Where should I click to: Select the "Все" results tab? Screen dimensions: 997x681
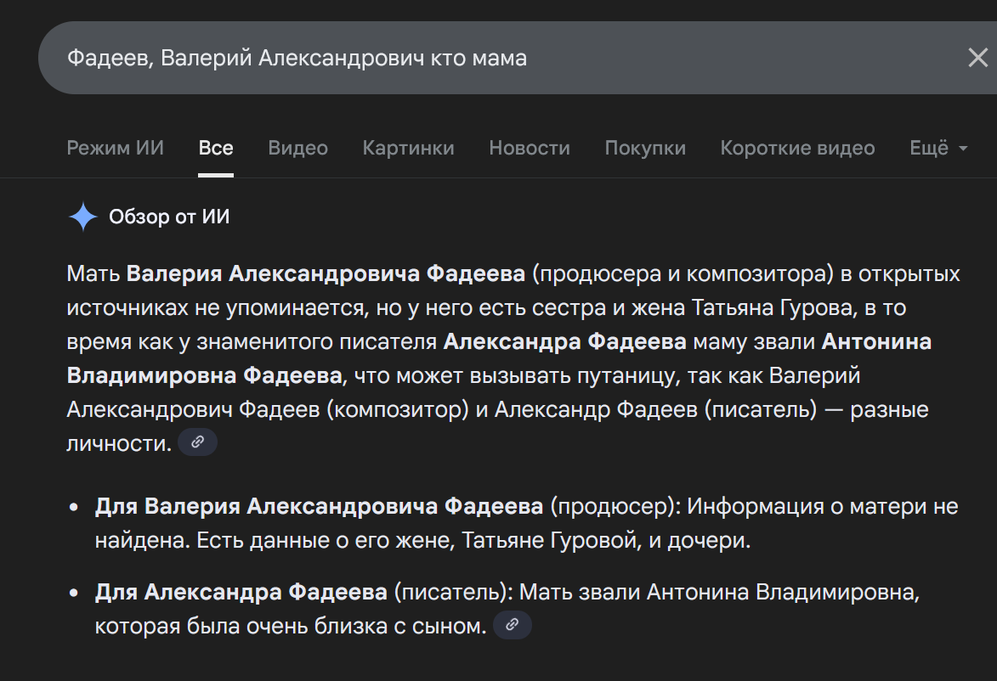(216, 149)
